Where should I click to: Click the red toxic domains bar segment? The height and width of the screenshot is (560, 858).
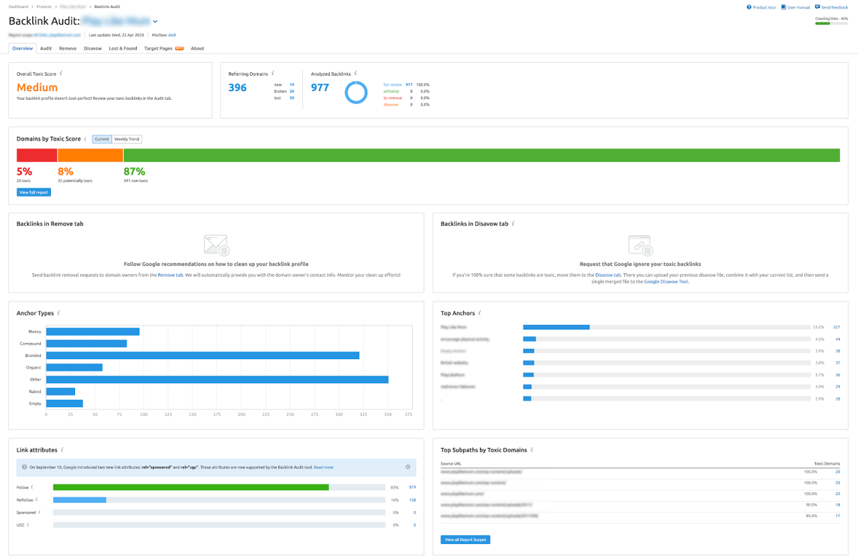pos(37,155)
